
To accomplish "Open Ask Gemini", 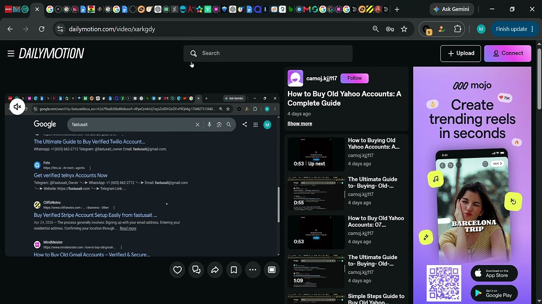I will [451, 9].
